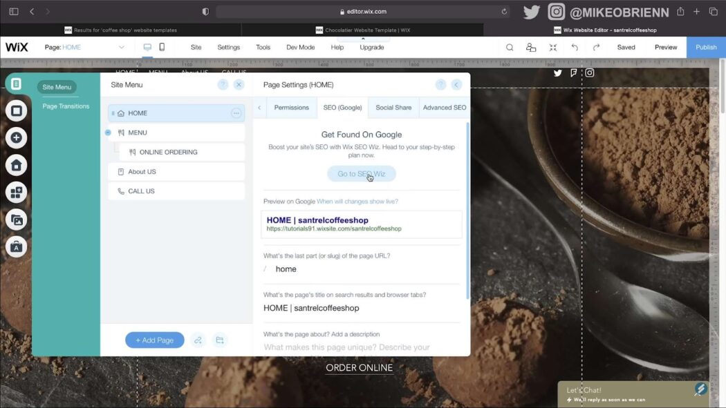Edit the page title field
This screenshot has width=726, height=408.
point(362,308)
